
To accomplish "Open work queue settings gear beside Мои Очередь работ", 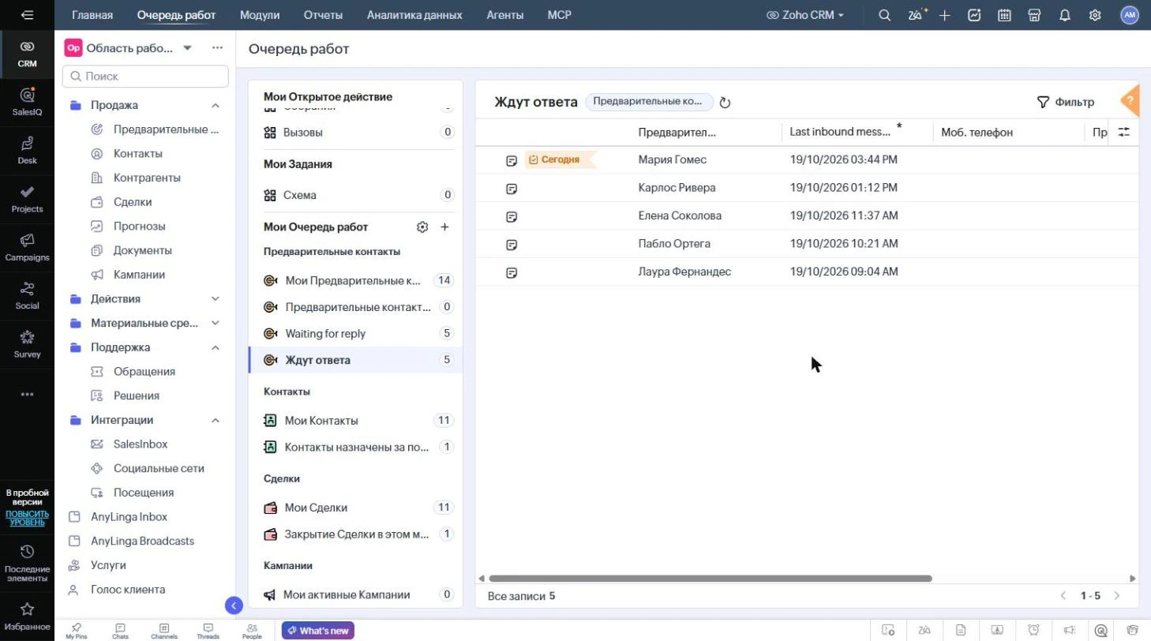I will [x=422, y=227].
